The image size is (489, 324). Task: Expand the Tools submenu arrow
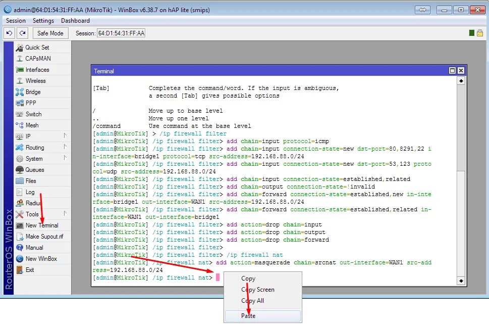(x=65, y=213)
